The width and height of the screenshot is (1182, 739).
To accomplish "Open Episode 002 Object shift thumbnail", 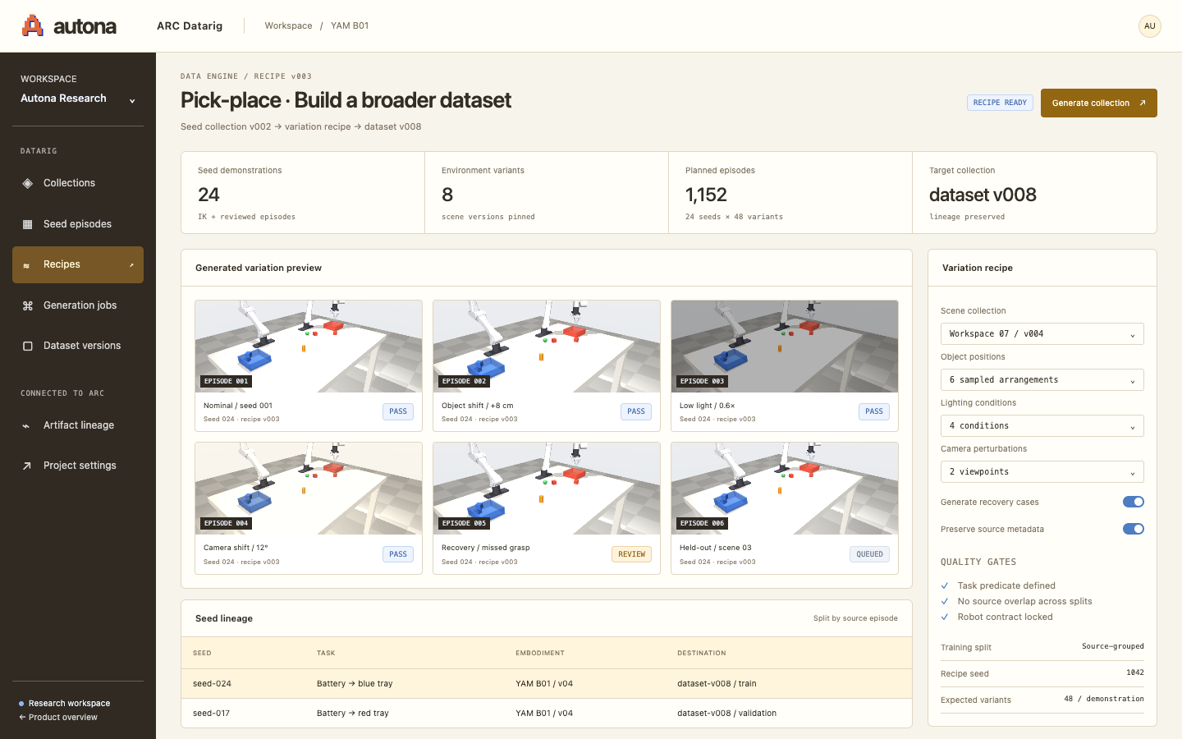I will coord(547,347).
